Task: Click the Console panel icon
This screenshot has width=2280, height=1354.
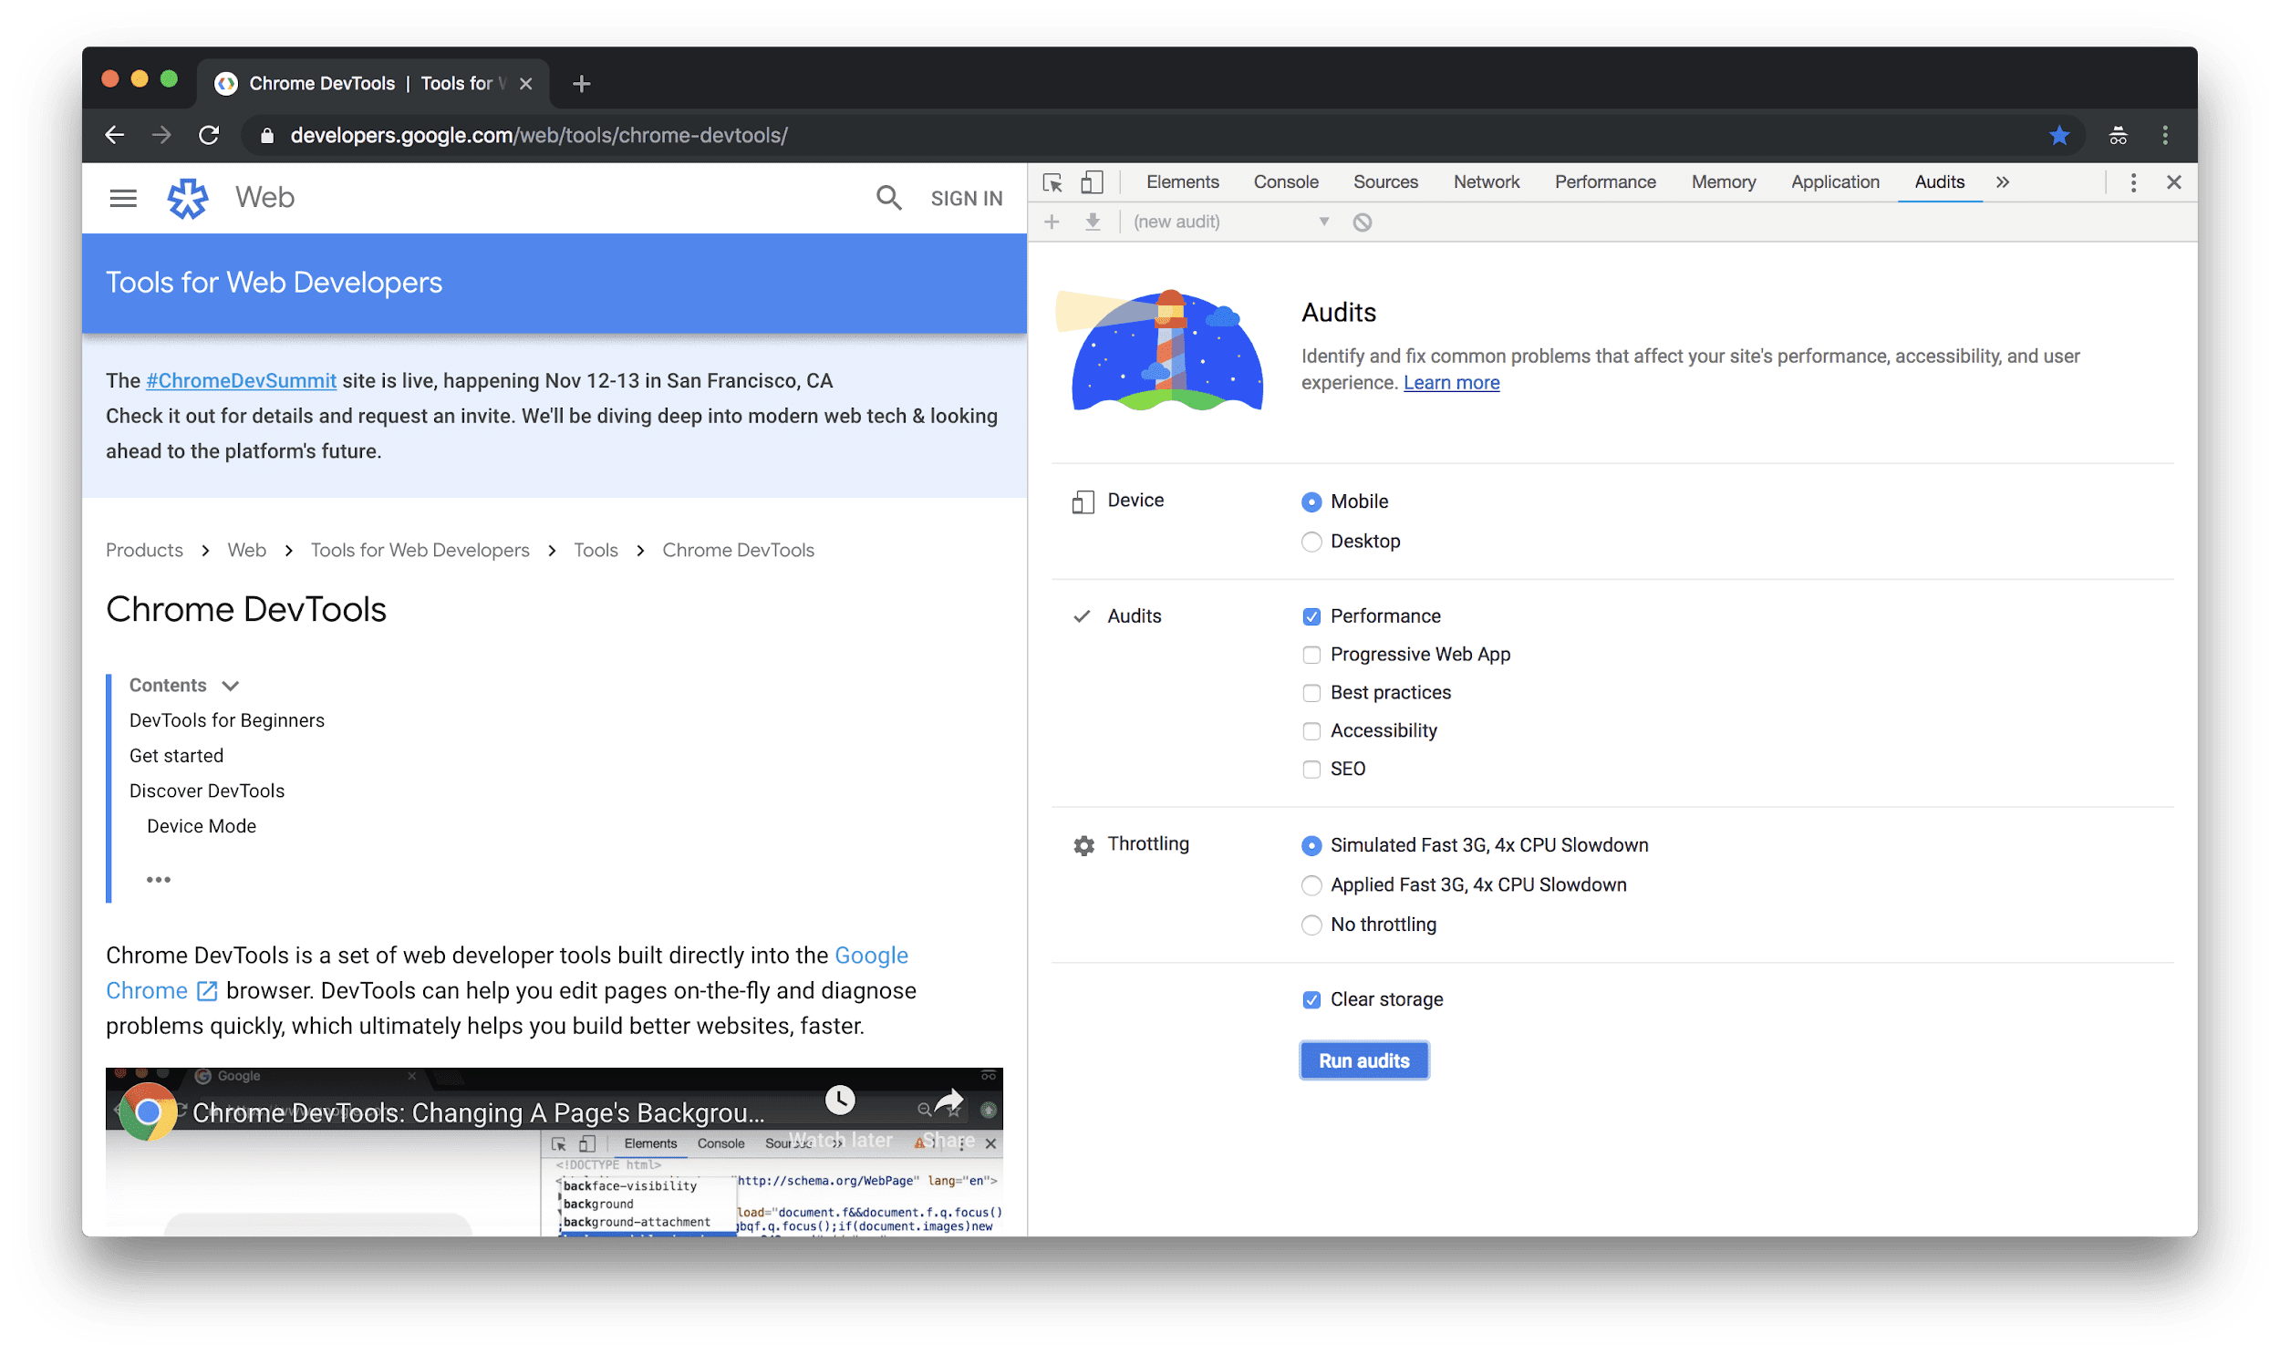Action: [x=1287, y=182]
